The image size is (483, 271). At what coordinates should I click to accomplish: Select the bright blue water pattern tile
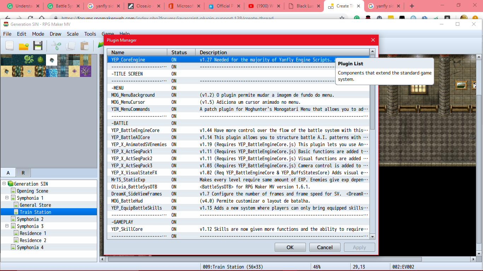pyautogui.click(x=52, y=71)
